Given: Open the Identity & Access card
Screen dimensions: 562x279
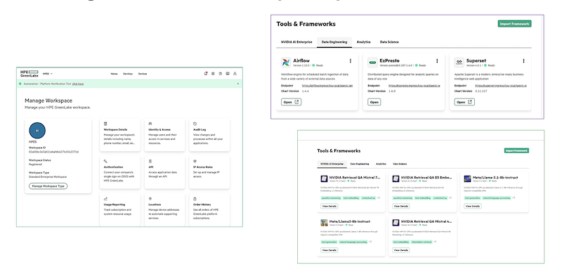Looking at the screenshot, I should coord(164,135).
